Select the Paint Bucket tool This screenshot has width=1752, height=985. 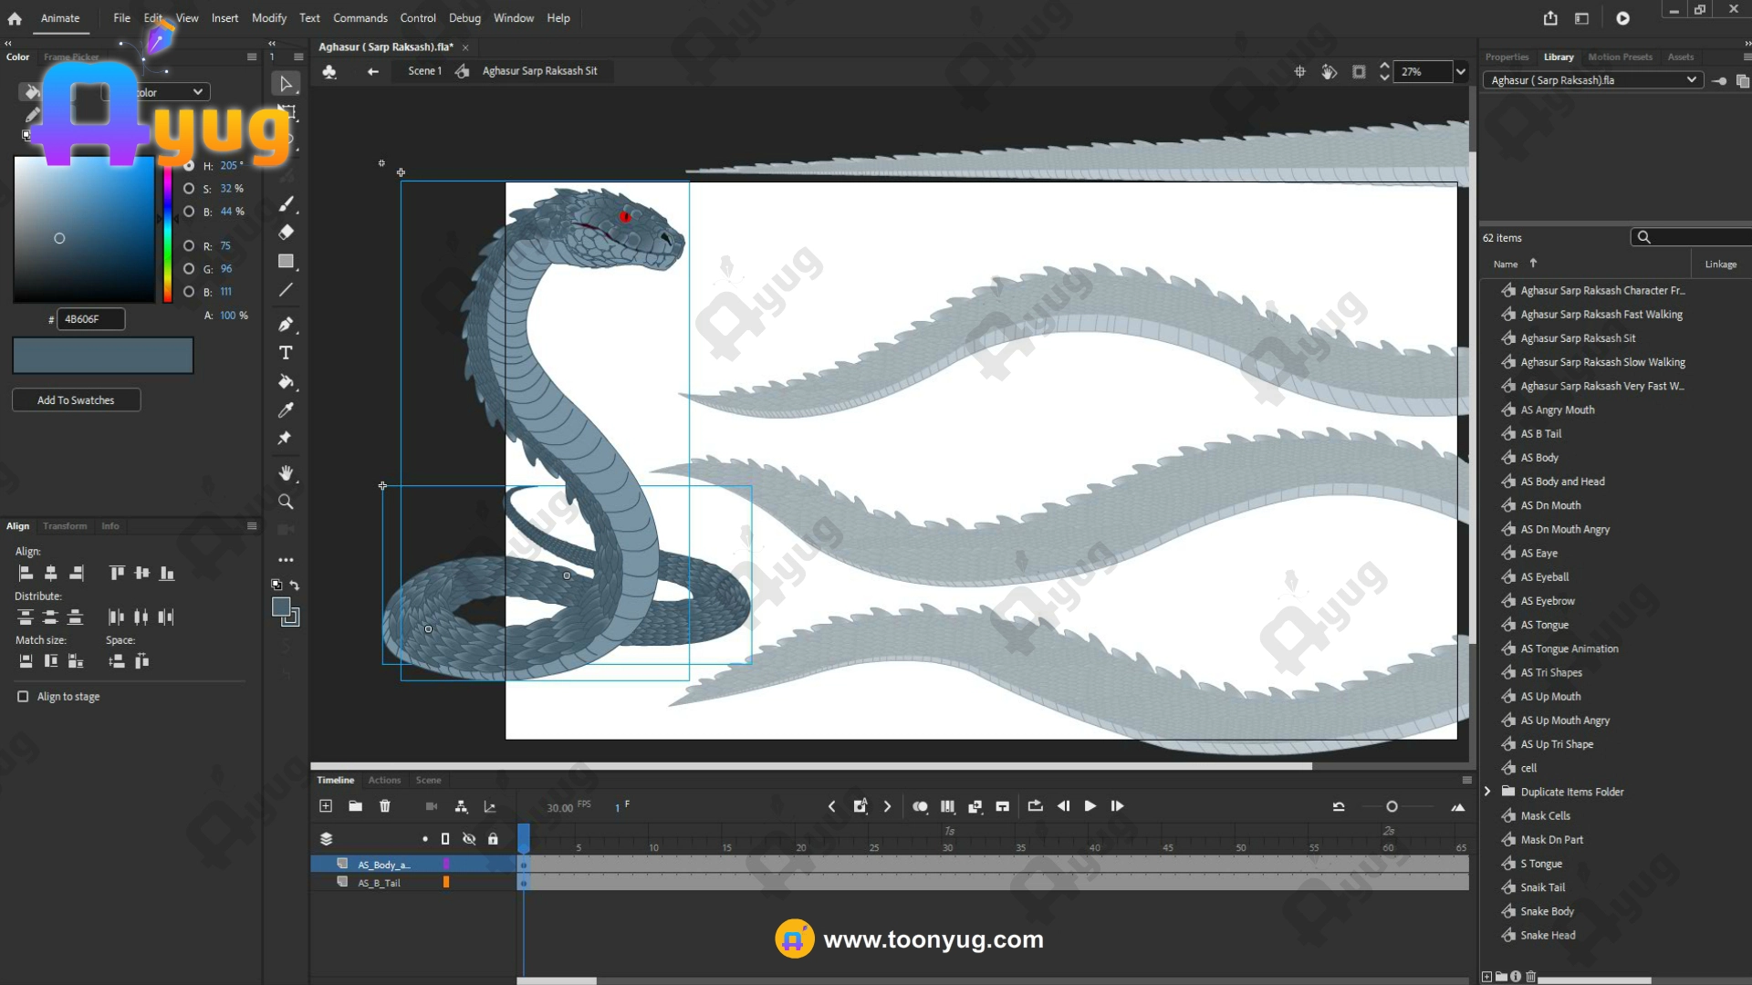point(286,381)
